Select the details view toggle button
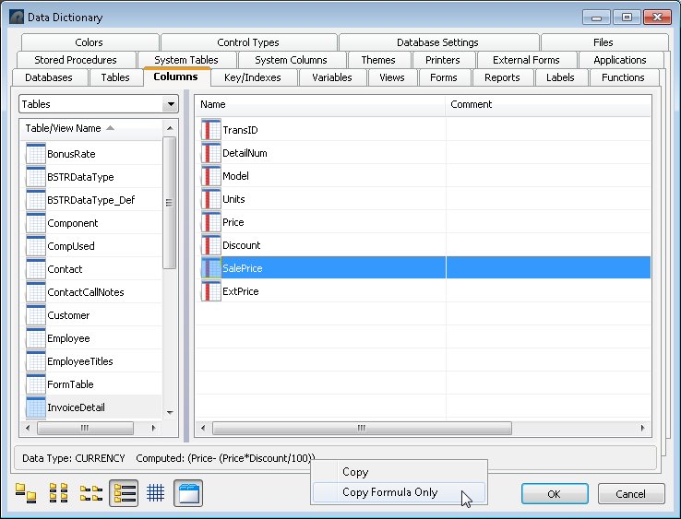 pos(124,494)
